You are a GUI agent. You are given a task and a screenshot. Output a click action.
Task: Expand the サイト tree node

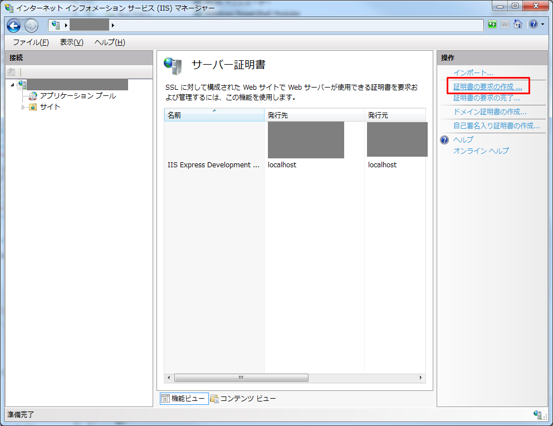(x=23, y=107)
